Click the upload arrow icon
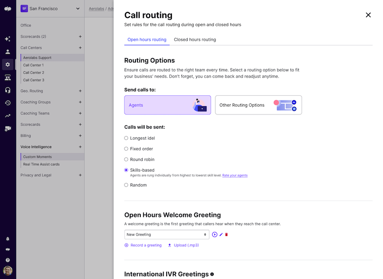 click(169, 245)
